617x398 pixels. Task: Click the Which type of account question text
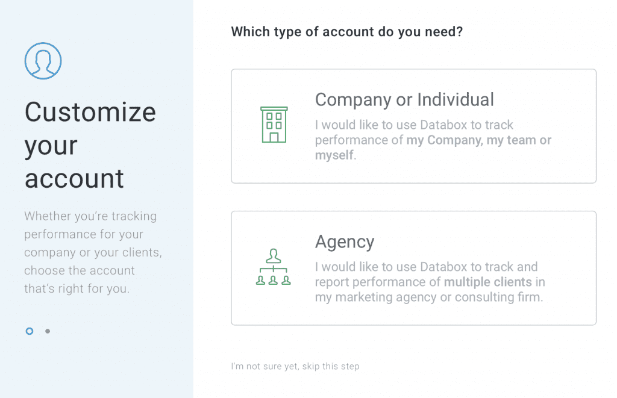(x=347, y=31)
